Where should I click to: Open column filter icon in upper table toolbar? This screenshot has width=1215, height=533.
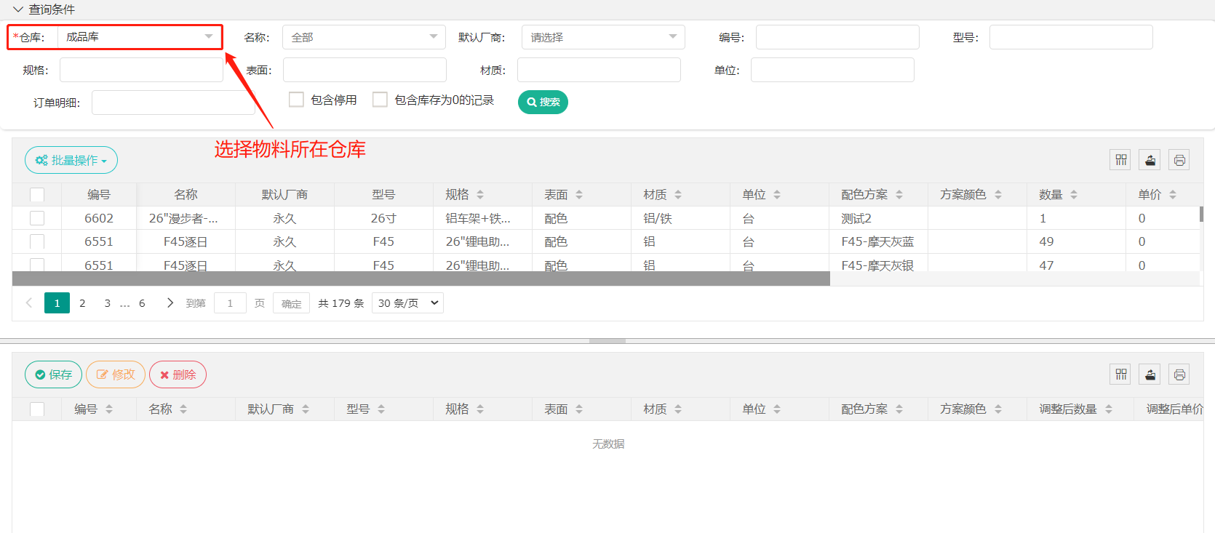(x=1120, y=160)
